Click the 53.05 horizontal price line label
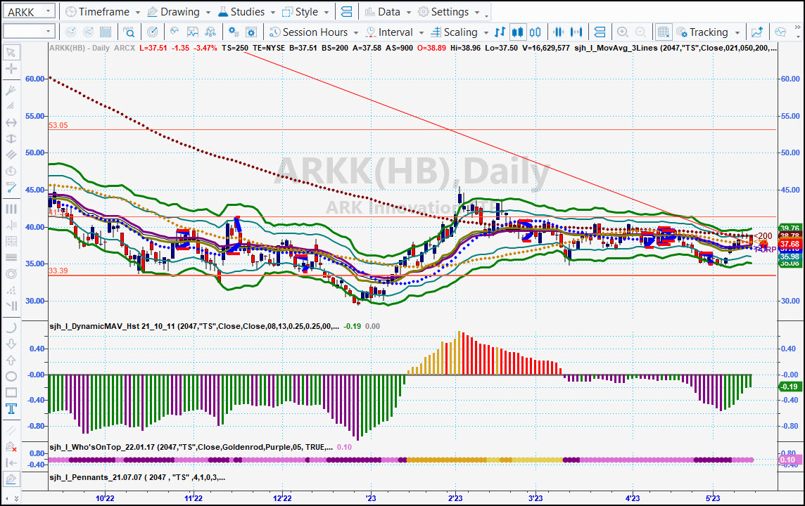This screenshot has height=506, width=805. (58, 125)
